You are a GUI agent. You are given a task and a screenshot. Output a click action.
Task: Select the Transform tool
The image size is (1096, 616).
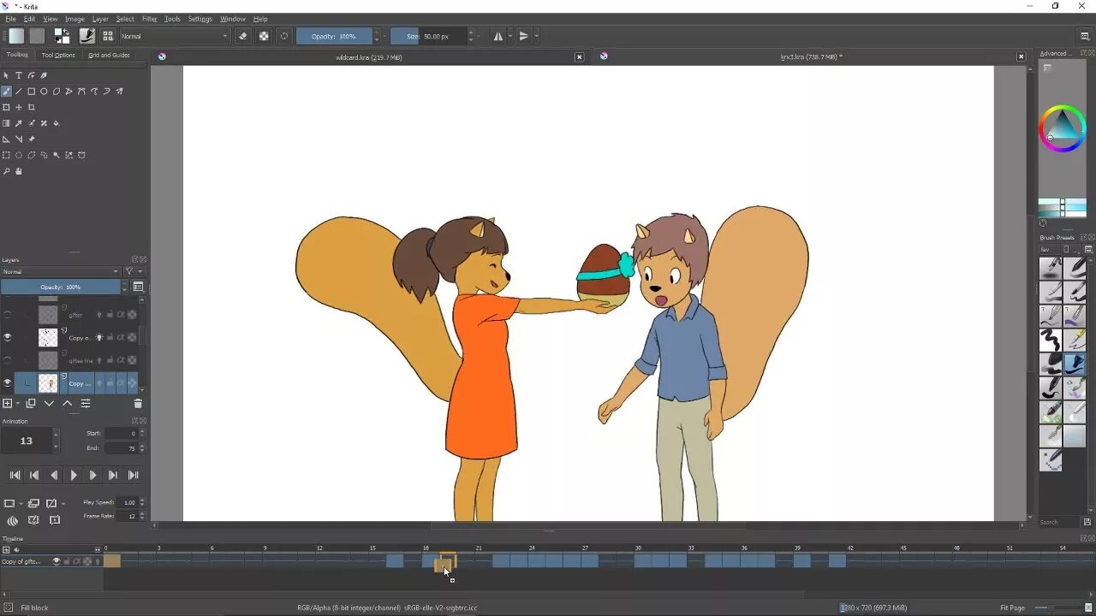6,107
